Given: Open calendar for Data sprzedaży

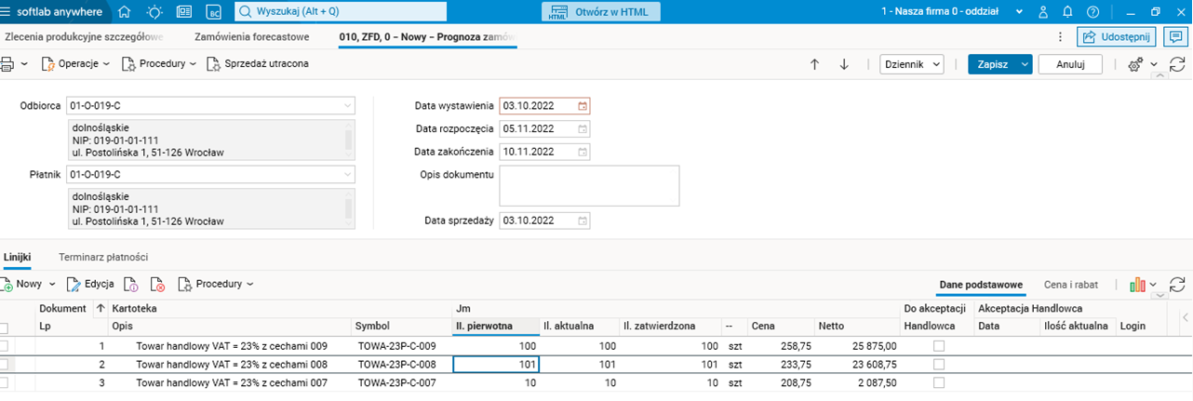Looking at the screenshot, I should (583, 221).
